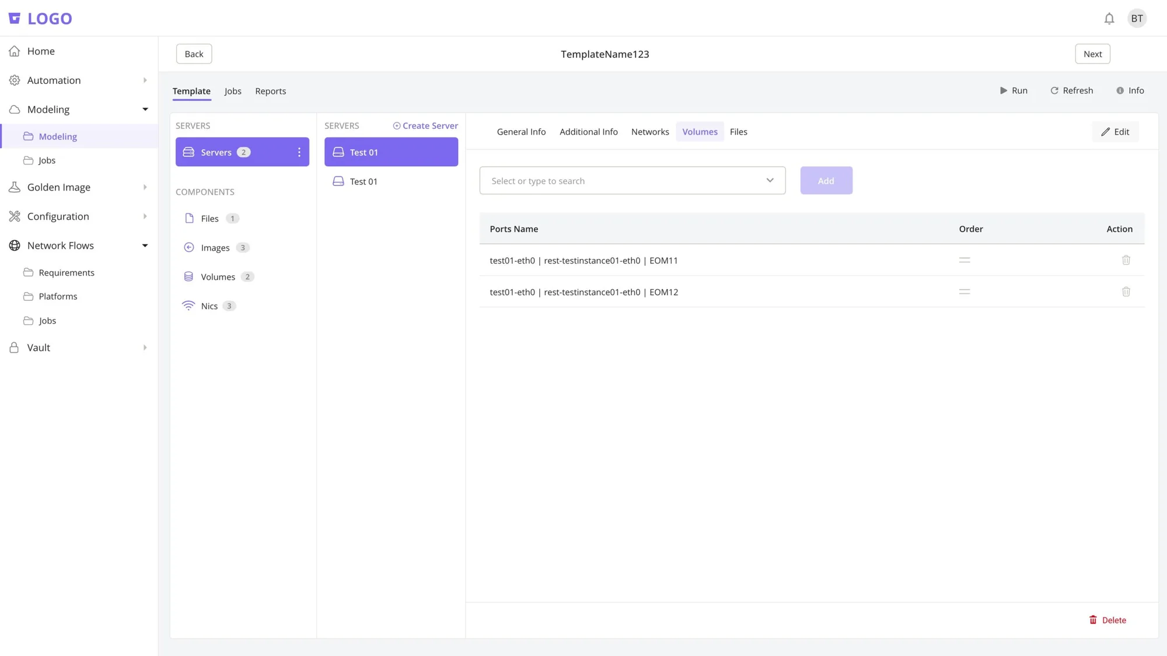Open the Files tab in server details

[738, 132]
